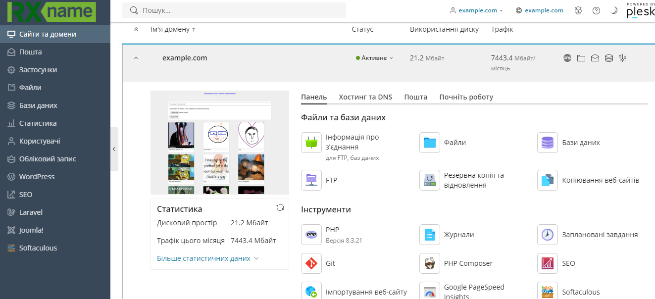Viewport: 655px width, 299px height.
Task: Expand Більше статистичних даних
Action: coord(207,258)
